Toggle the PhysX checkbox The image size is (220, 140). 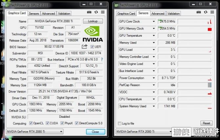point(62,123)
